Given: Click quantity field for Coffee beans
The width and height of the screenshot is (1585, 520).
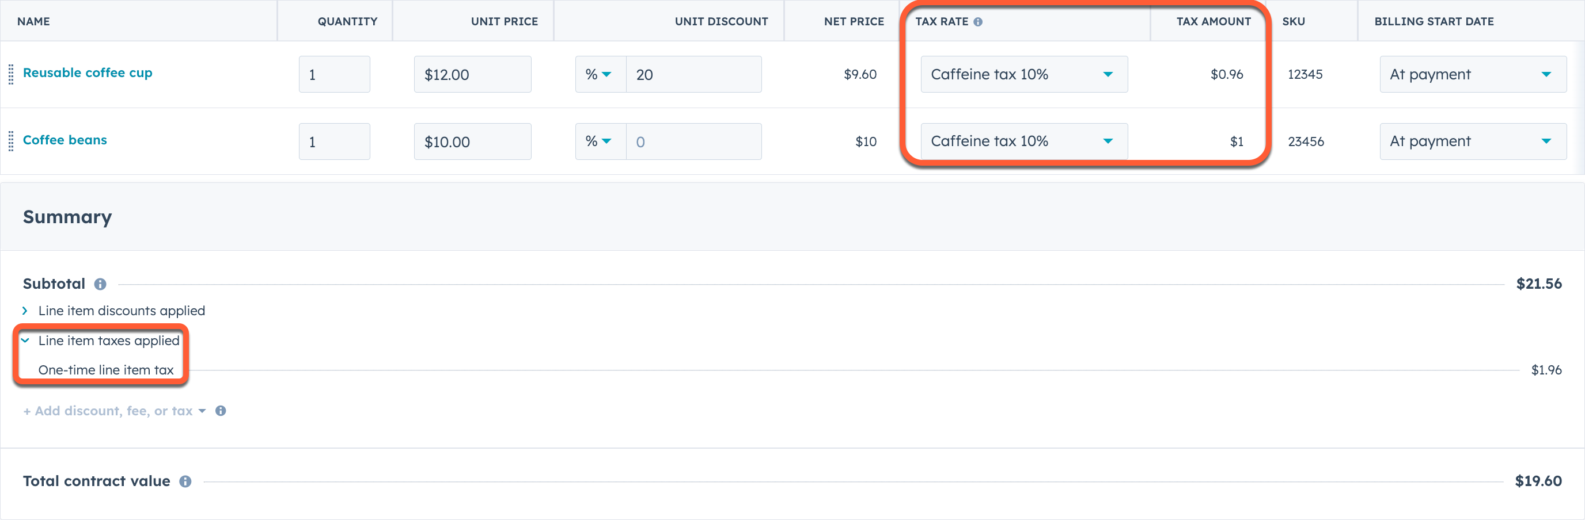Looking at the screenshot, I should (x=334, y=142).
